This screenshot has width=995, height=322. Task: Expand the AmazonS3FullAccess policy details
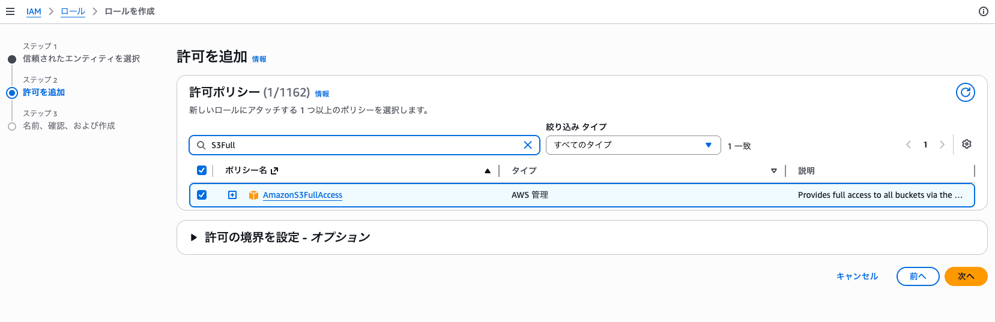point(232,195)
